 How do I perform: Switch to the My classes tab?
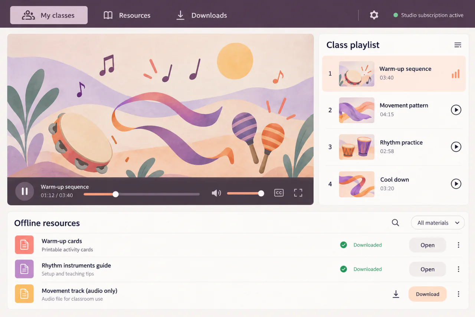tap(49, 15)
